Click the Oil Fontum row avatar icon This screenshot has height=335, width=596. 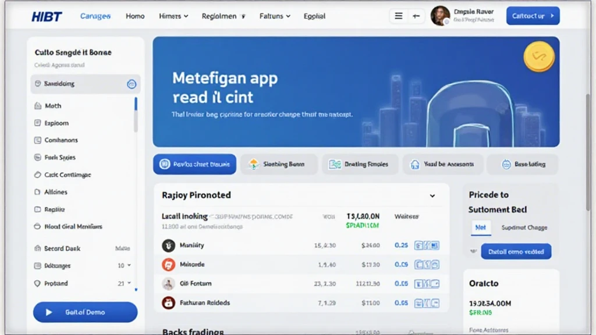(x=168, y=284)
